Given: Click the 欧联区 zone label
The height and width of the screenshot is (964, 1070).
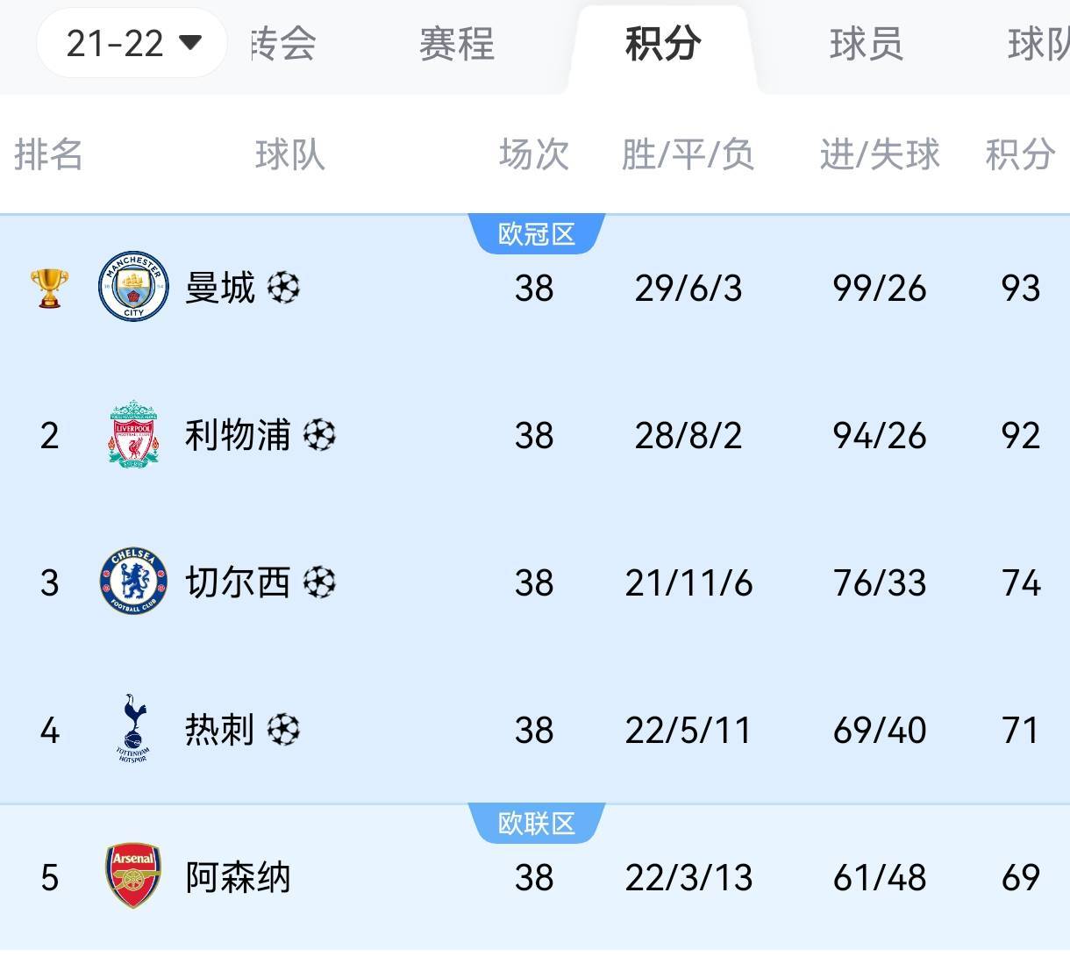Looking at the screenshot, I should pyautogui.click(x=536, y=823).
